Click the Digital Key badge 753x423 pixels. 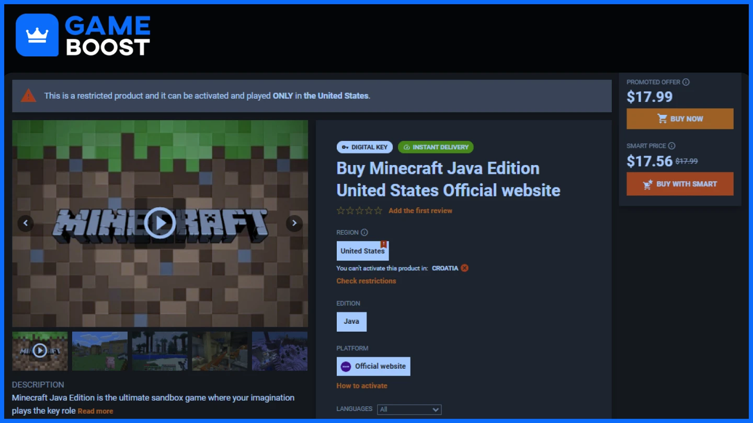[x=364, y=147]
